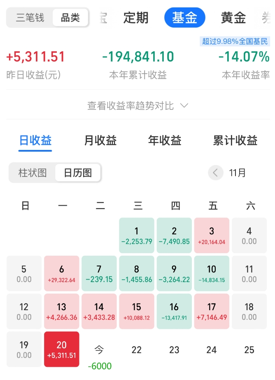
Task: Select calendar day 25
Action: (x=249, y=350)
